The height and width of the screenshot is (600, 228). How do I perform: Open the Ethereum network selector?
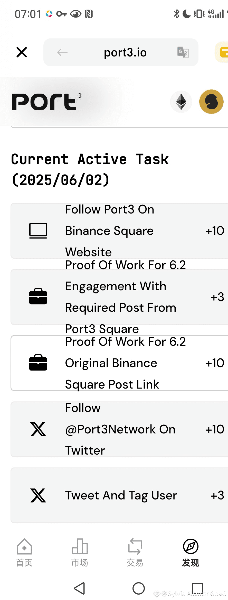coord(181,102)
